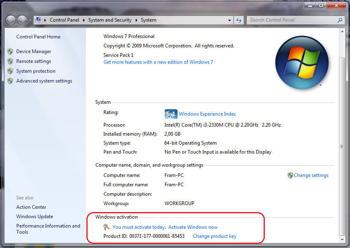Click the 2,00 GB memory value
Image resolution: width=350 pixels, height=248 pixels.
pyautogui.click(x=172, y=134)
